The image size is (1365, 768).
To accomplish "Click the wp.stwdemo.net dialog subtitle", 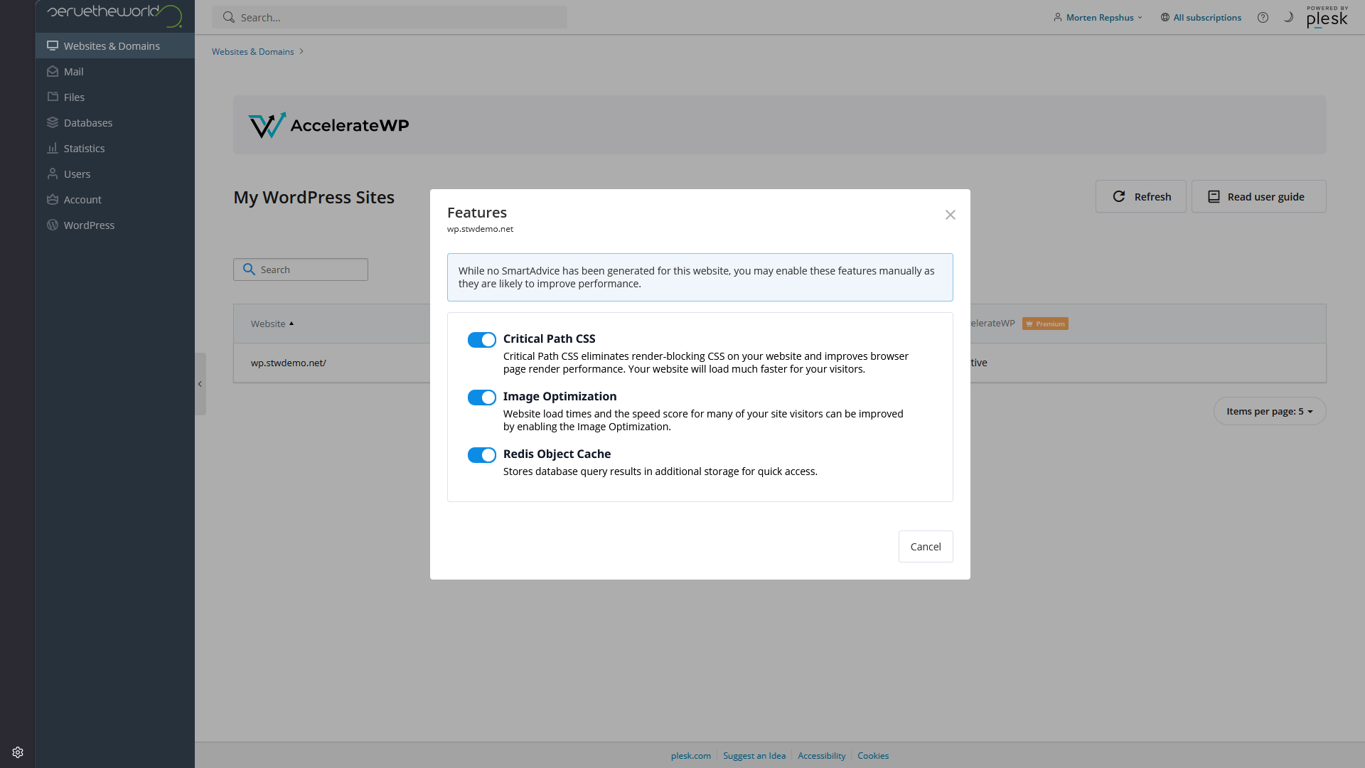I will [x=480, y=229].
